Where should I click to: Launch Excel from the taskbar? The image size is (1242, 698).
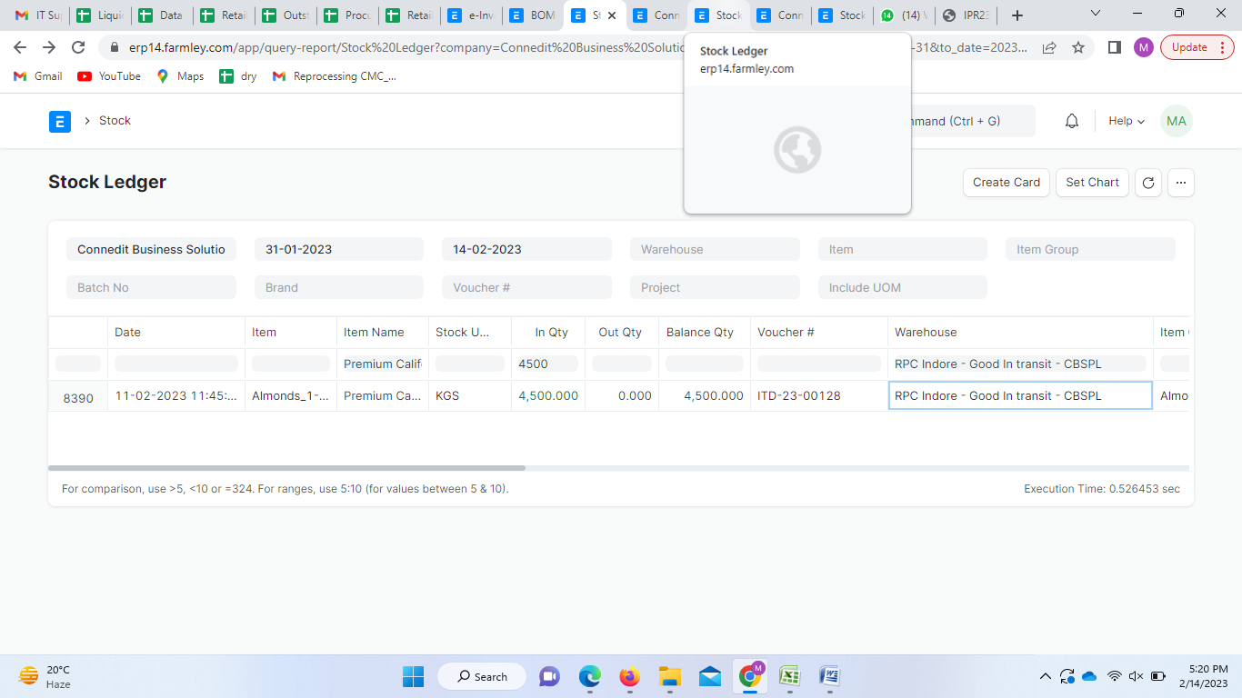click(788, 676)
